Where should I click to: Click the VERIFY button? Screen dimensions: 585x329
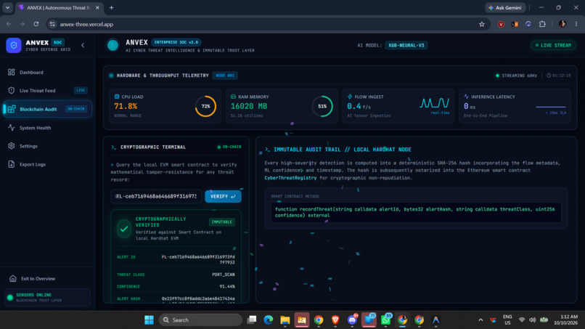[x=223, y=196]
